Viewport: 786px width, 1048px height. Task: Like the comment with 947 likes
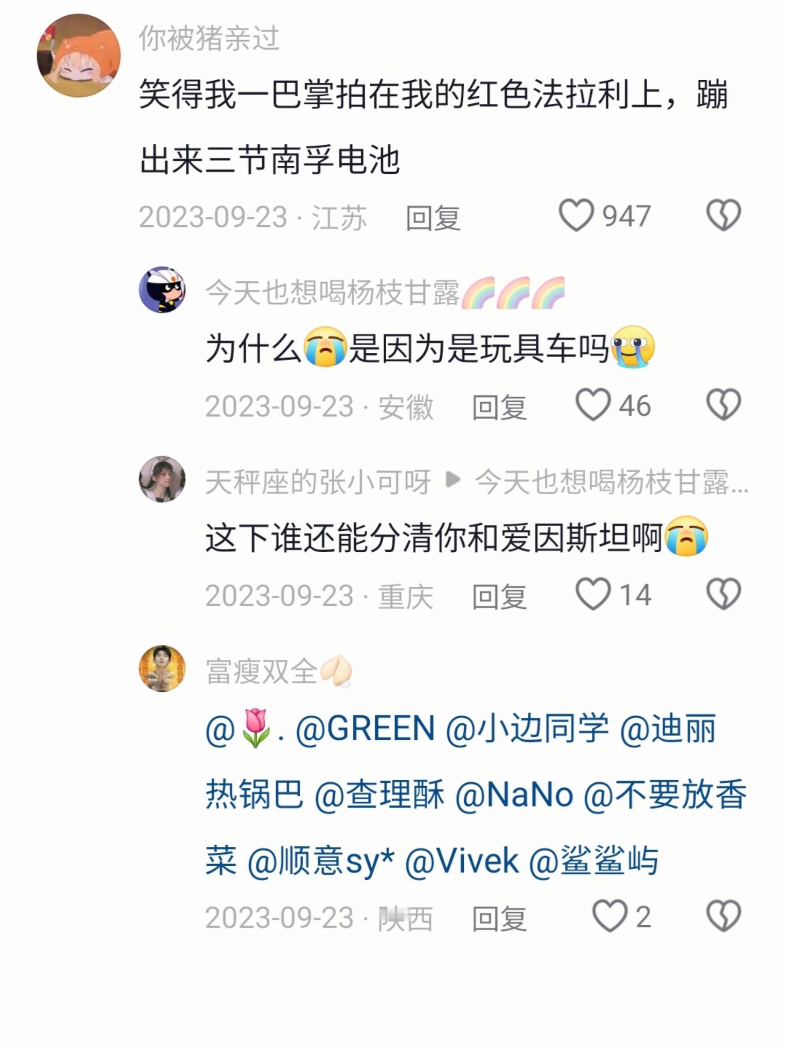576,216
